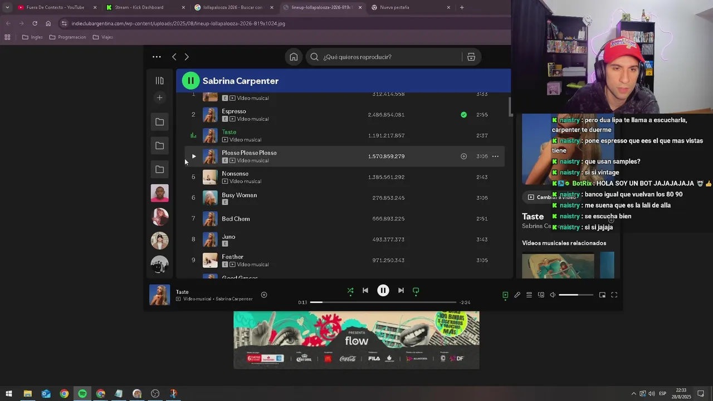Open the browse icon in search bar

pyautogui.click(x=471, y=57)
